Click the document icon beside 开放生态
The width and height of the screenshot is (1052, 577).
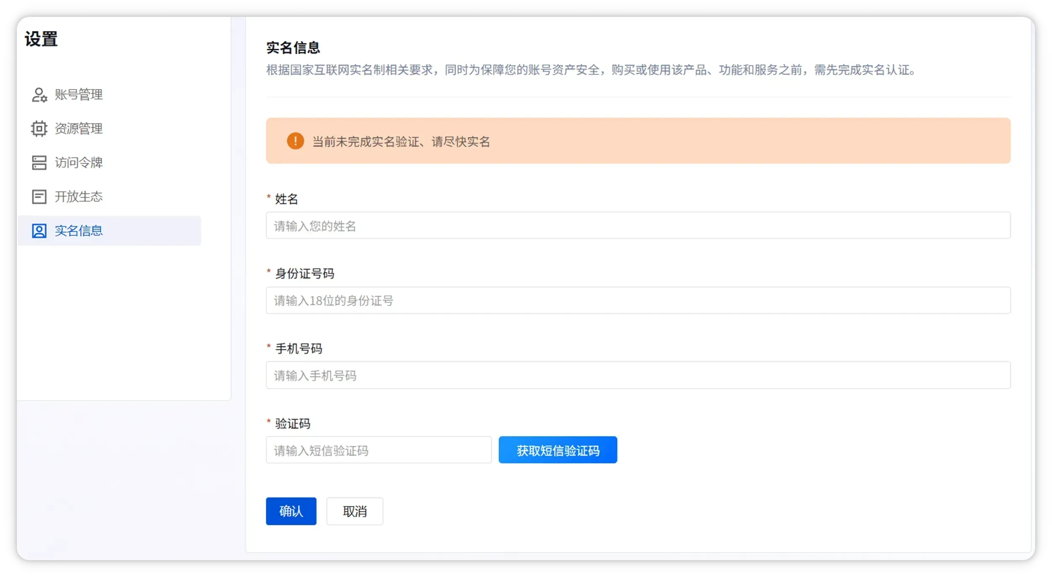(x=39, y=196)
